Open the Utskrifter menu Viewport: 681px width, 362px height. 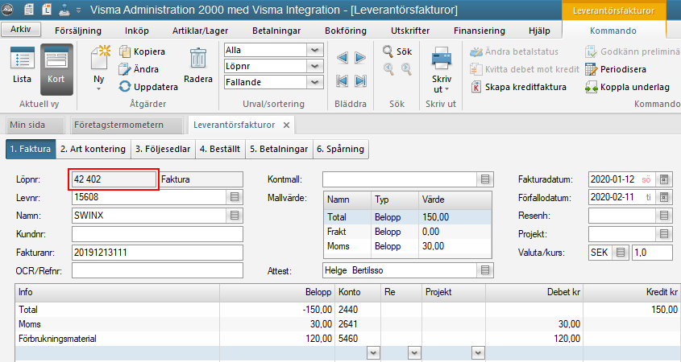(x=410, y=31)
